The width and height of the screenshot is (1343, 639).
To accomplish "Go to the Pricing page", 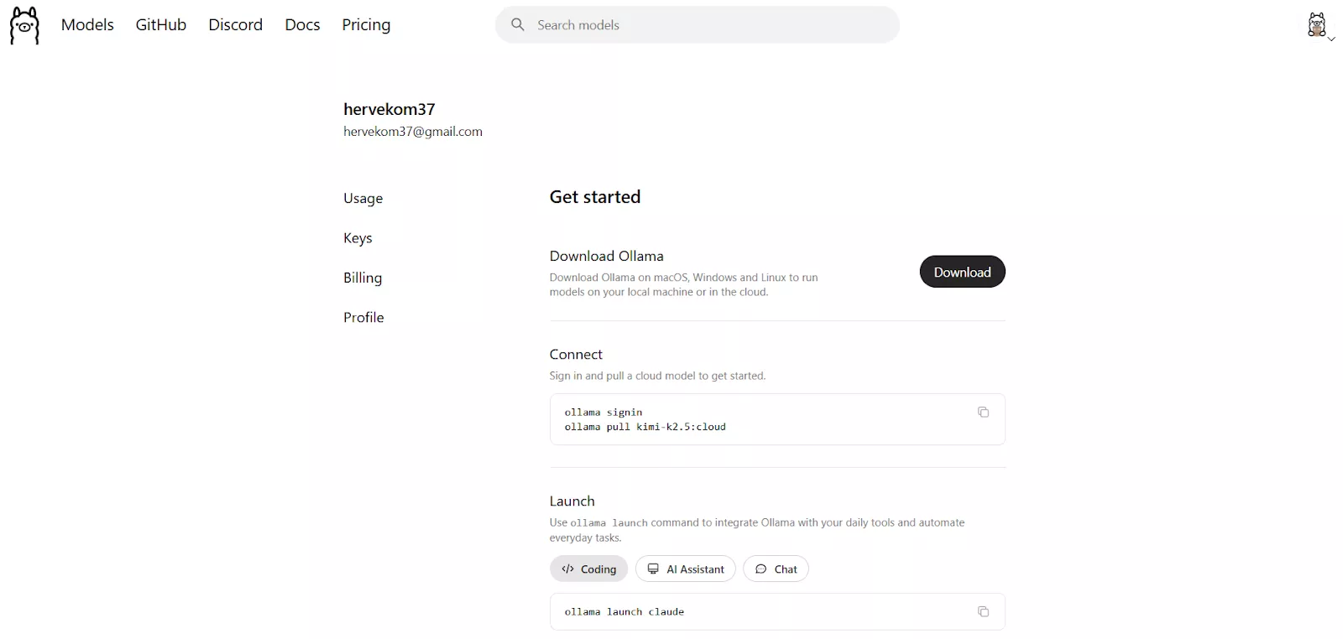I will pos(366,25).
